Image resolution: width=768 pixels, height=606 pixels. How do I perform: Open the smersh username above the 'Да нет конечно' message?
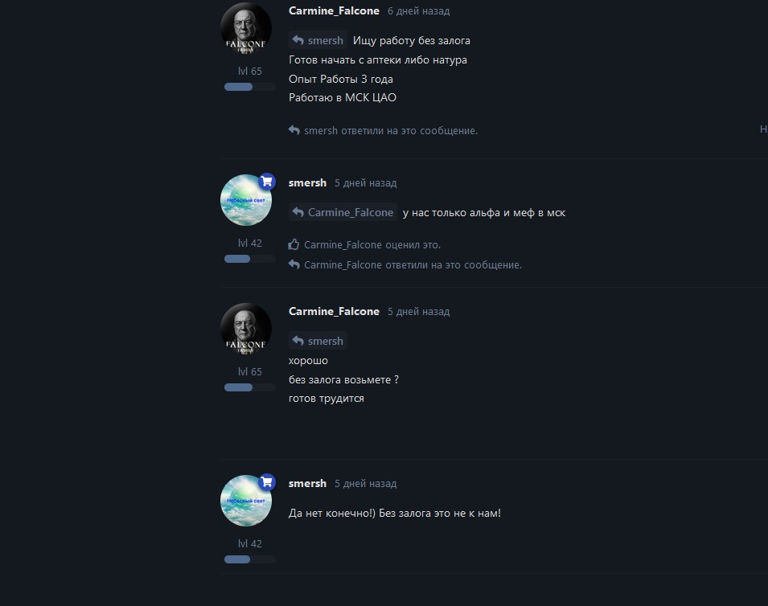[x=307, y=483]
